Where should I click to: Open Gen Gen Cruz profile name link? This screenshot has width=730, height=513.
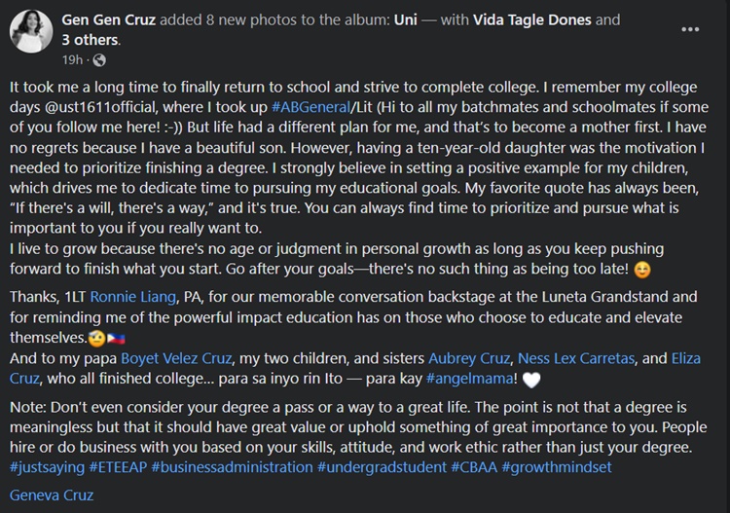point(108,20)
